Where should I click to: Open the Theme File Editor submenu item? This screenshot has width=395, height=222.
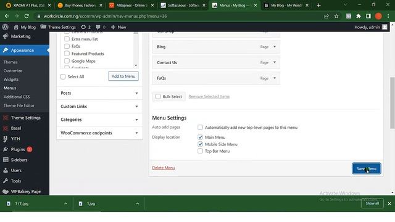pyautogui.click(x=19, y=105)
